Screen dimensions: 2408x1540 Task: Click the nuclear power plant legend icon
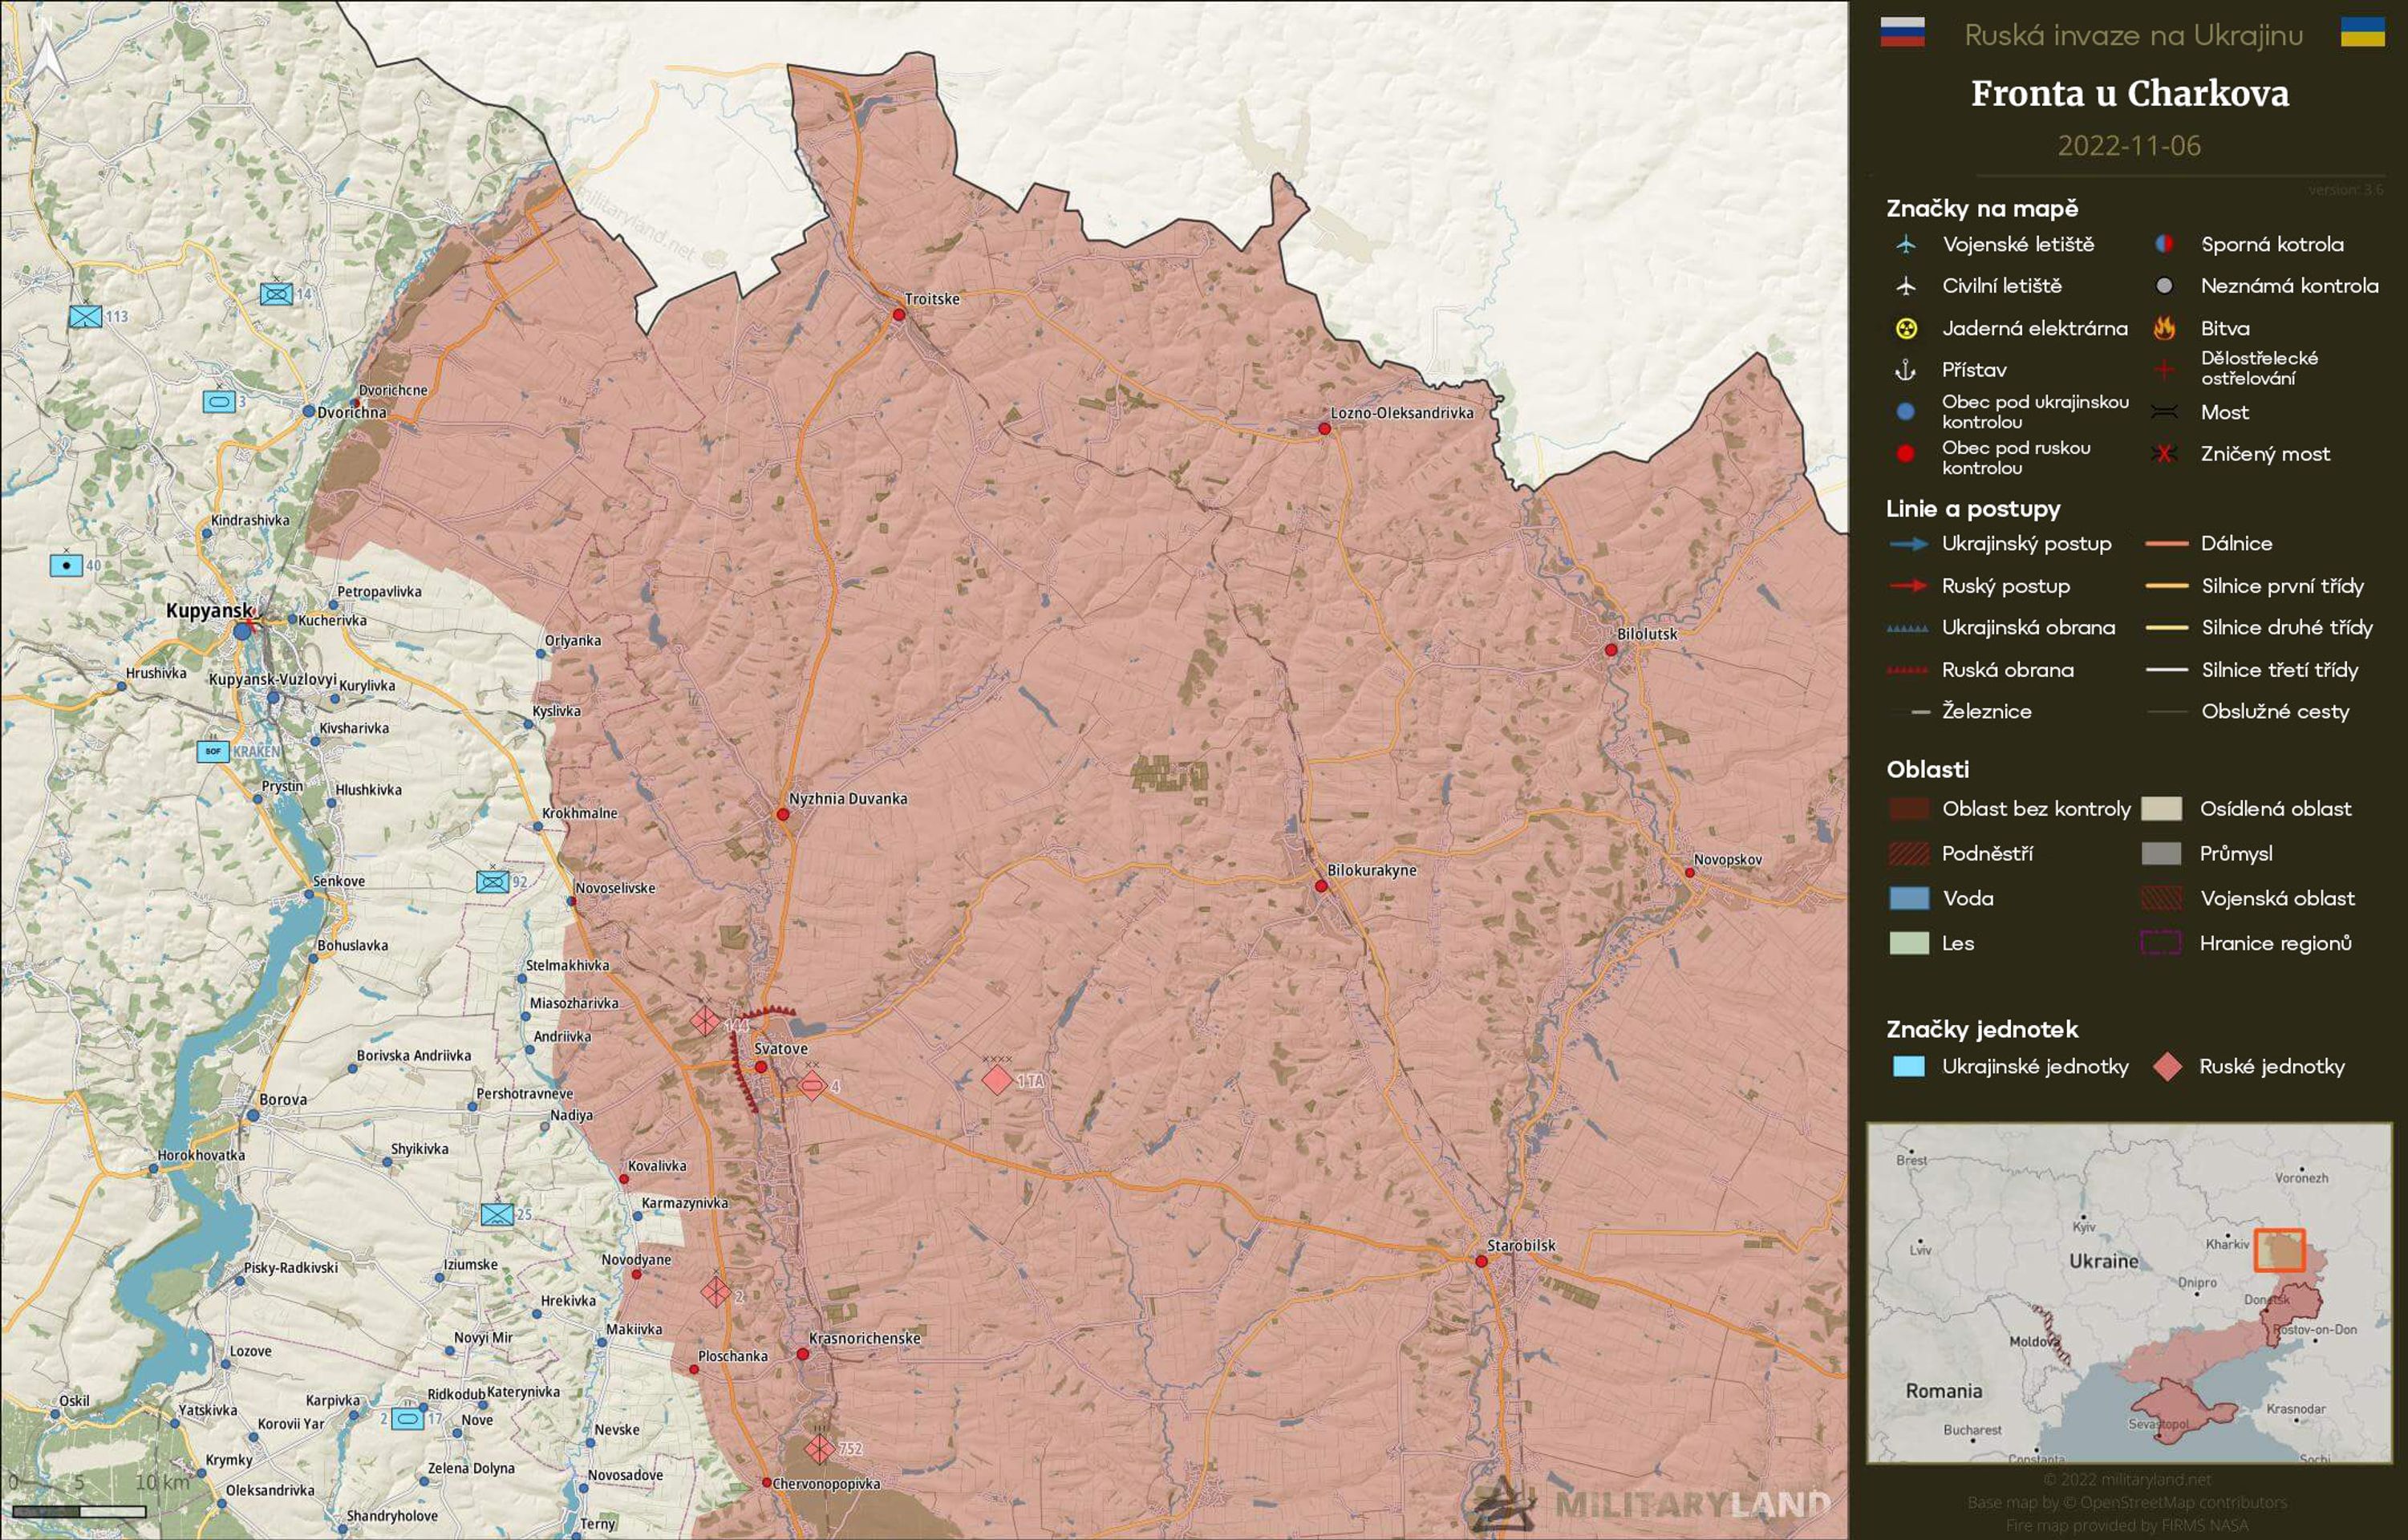coord(1906,328)
